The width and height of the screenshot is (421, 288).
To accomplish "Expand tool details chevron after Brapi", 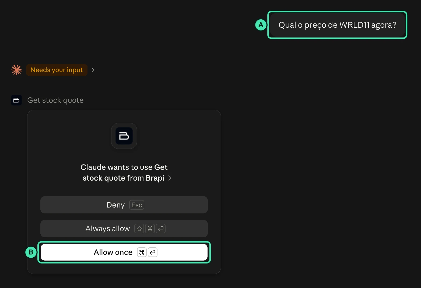I will tap(170, 178).
